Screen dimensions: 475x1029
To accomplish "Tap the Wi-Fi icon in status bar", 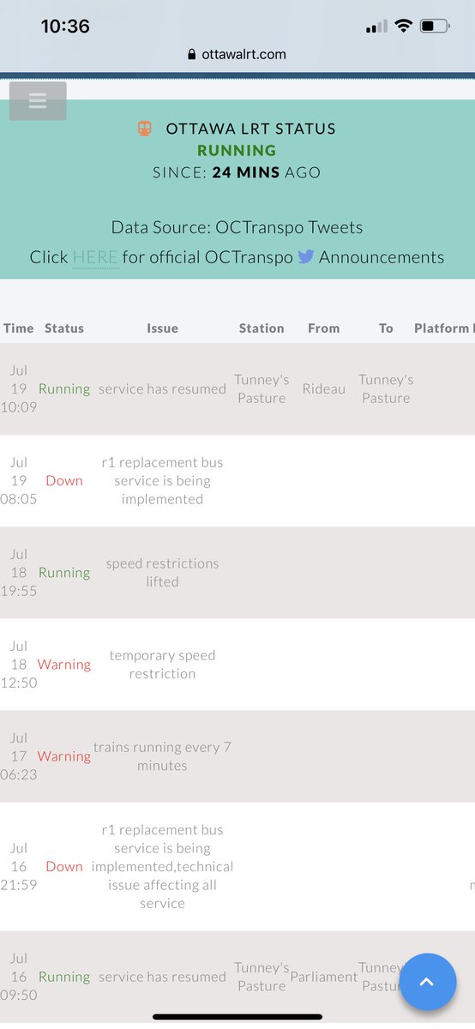I will 403,27.
